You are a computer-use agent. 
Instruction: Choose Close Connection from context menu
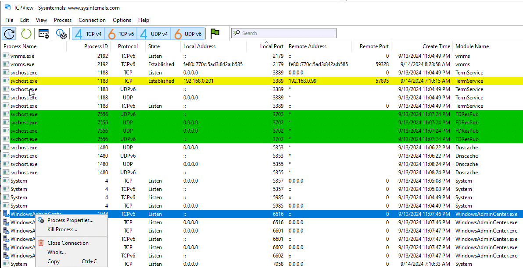68,243
